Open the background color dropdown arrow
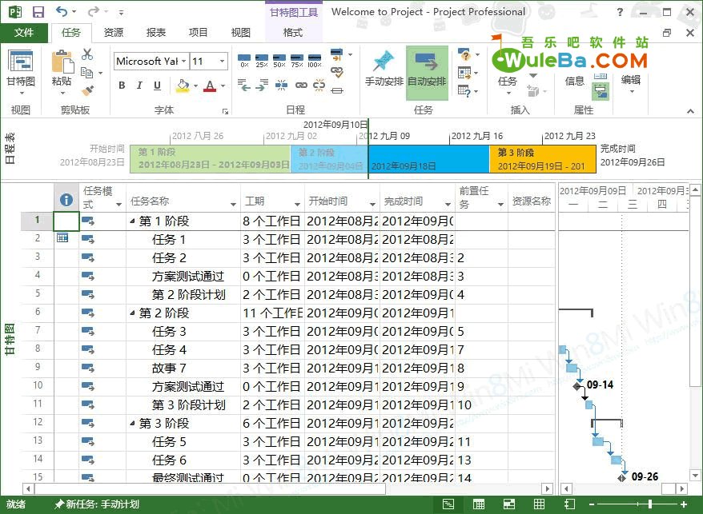 click(195, 86)
